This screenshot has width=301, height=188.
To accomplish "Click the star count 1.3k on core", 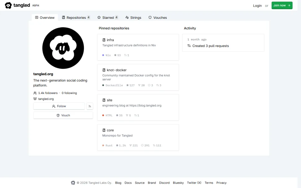I will tap(121, 146).
